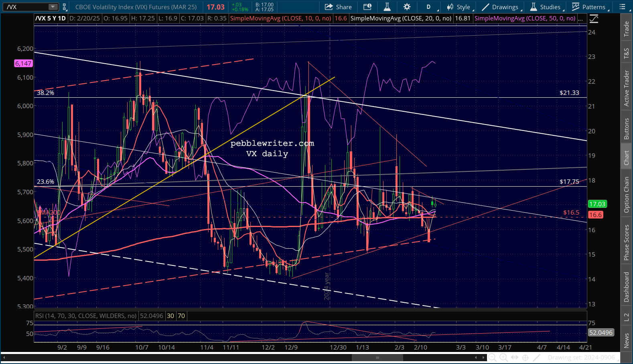Open the Drawings menu
This screenshot has width=633, height=364.
501,7
